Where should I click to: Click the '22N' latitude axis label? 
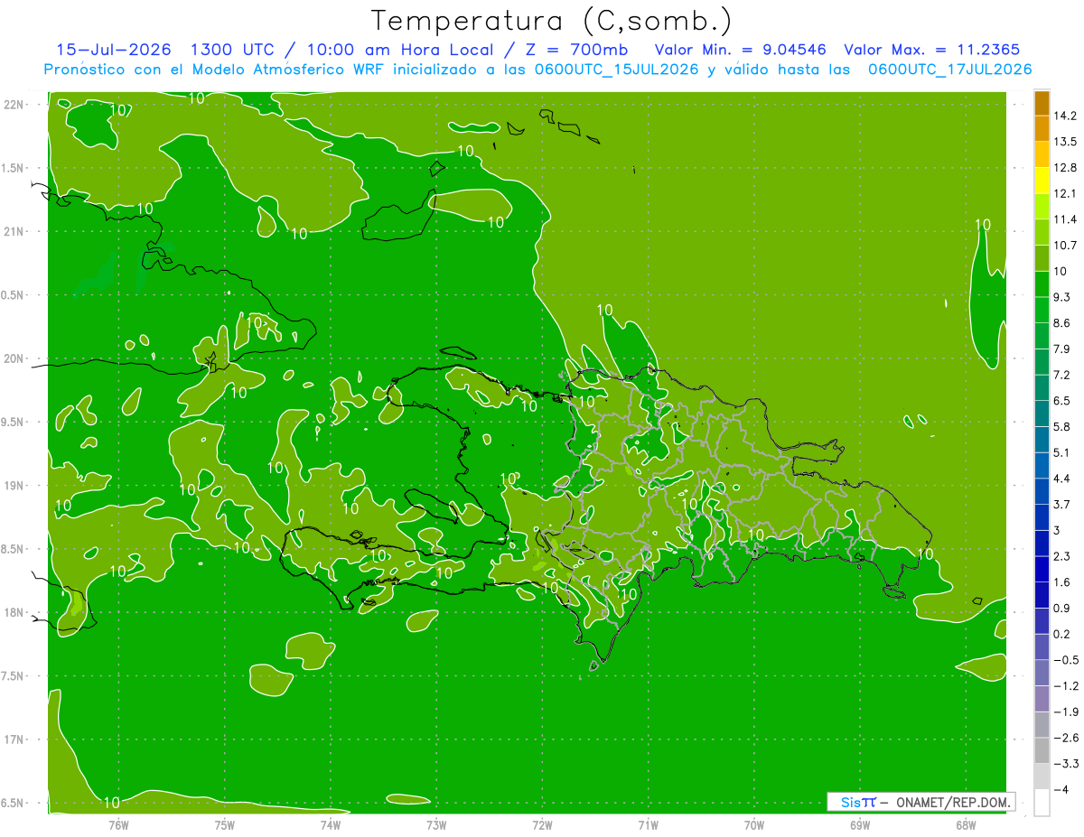(15, 105)
